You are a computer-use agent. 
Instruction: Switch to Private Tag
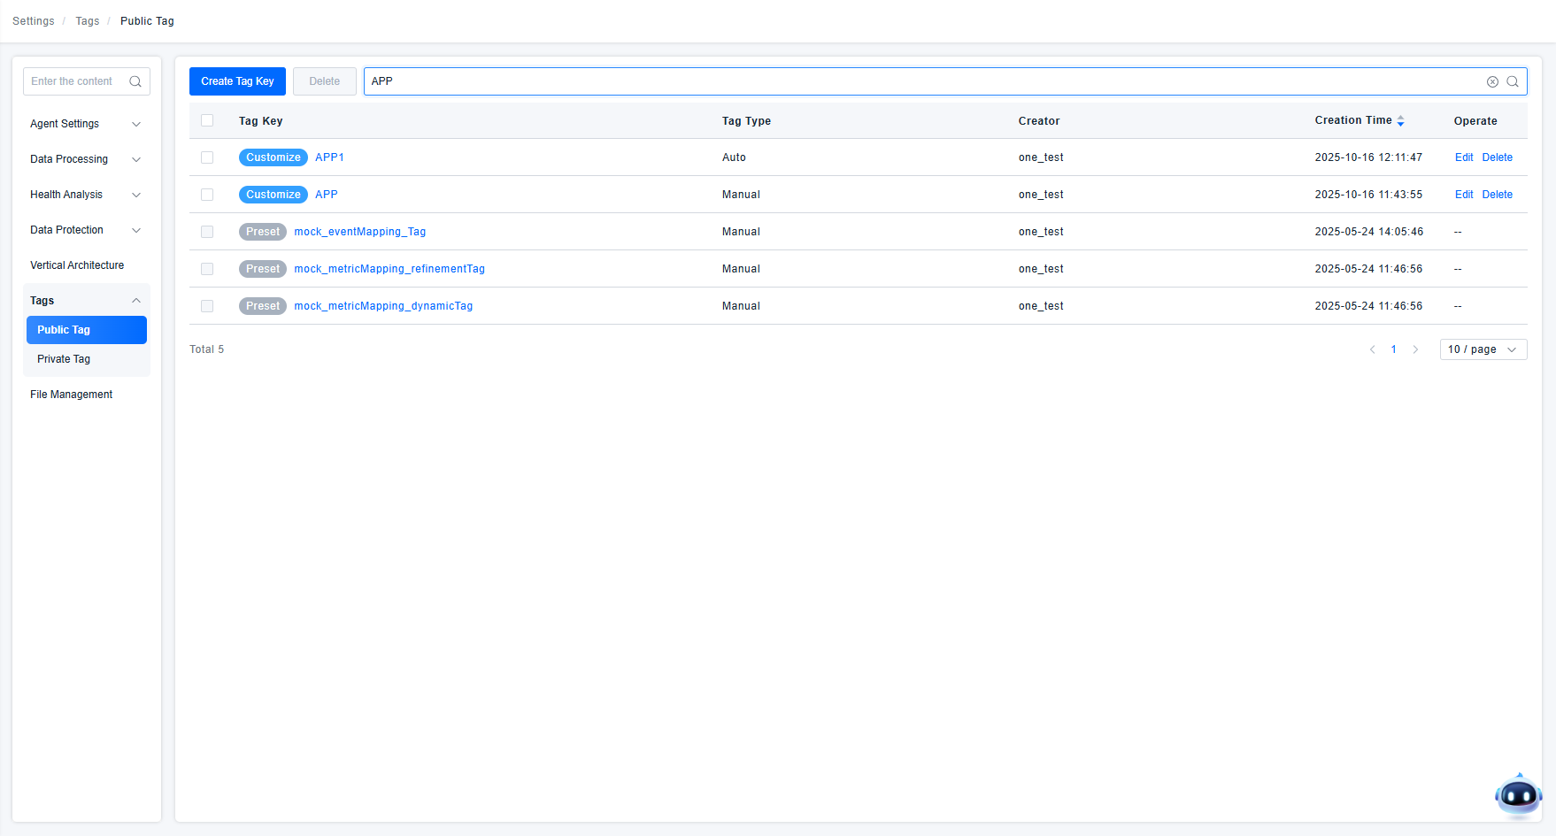click(64, 359)
